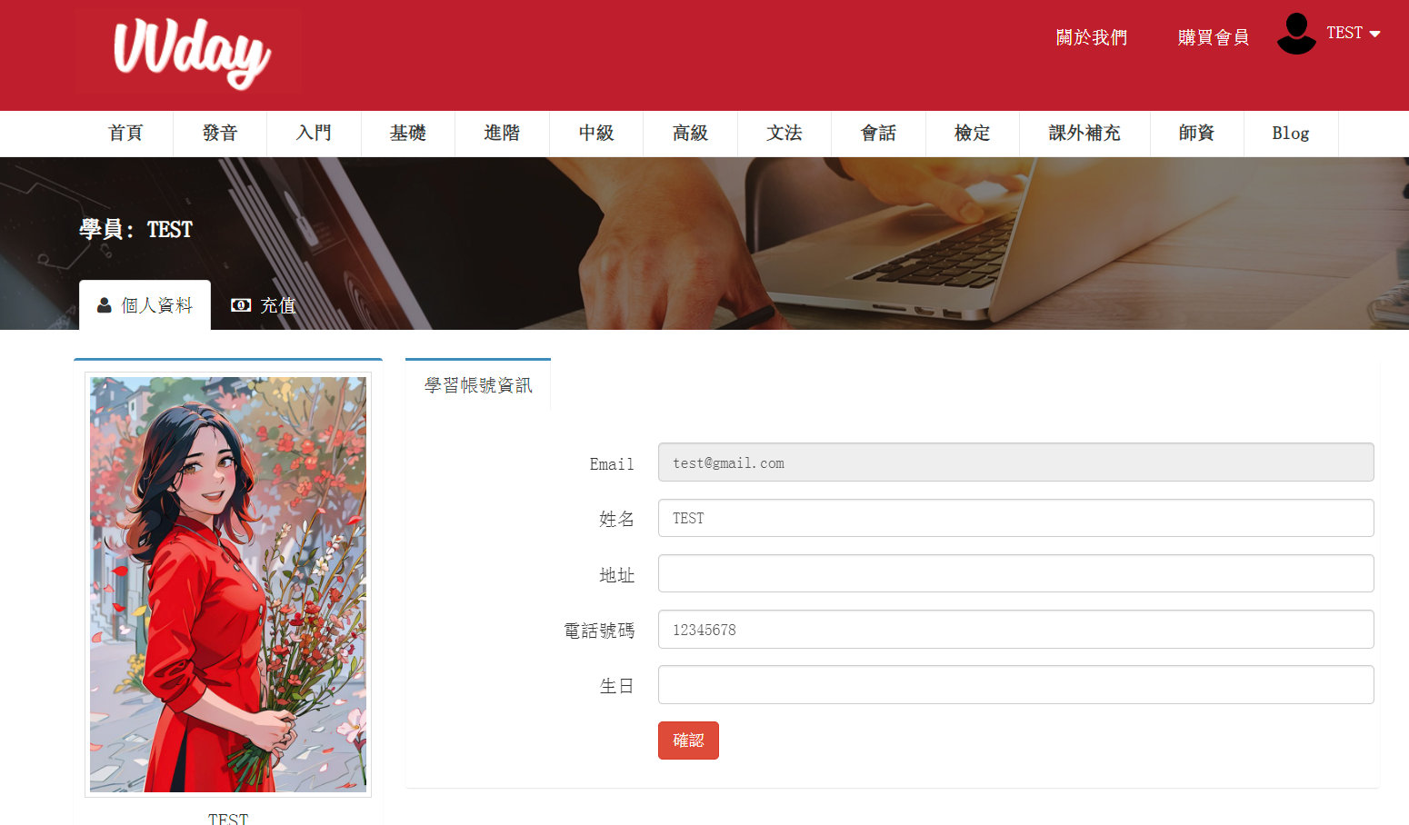Select the 學習帳號資訊 tab
The width and height of the screenshot is (1409, 825).
(x=478, y=385)
